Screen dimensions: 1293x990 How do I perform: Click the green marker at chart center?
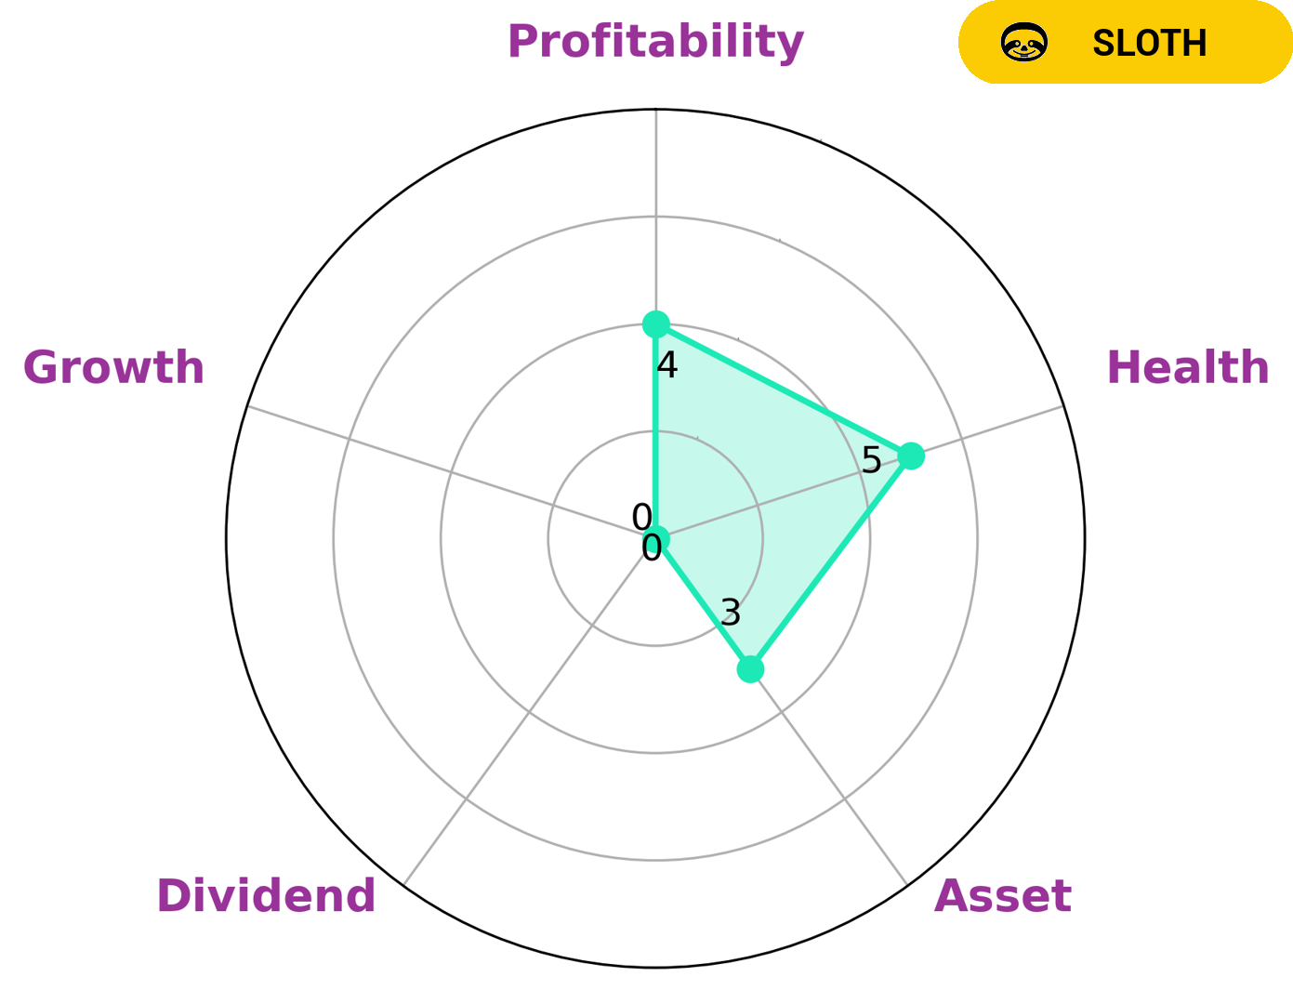[657, 538]
